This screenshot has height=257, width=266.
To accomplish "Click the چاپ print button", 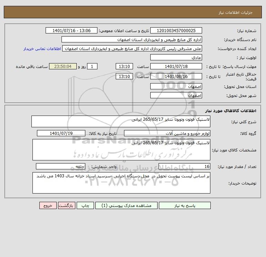I will pyautogui.click(x=85, y=206).
